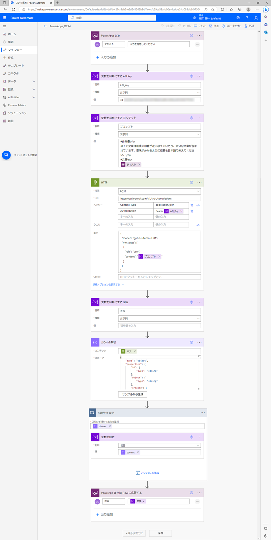Click the 新しいステップ button
The image size is (271, 540).
tap(134, 533)
